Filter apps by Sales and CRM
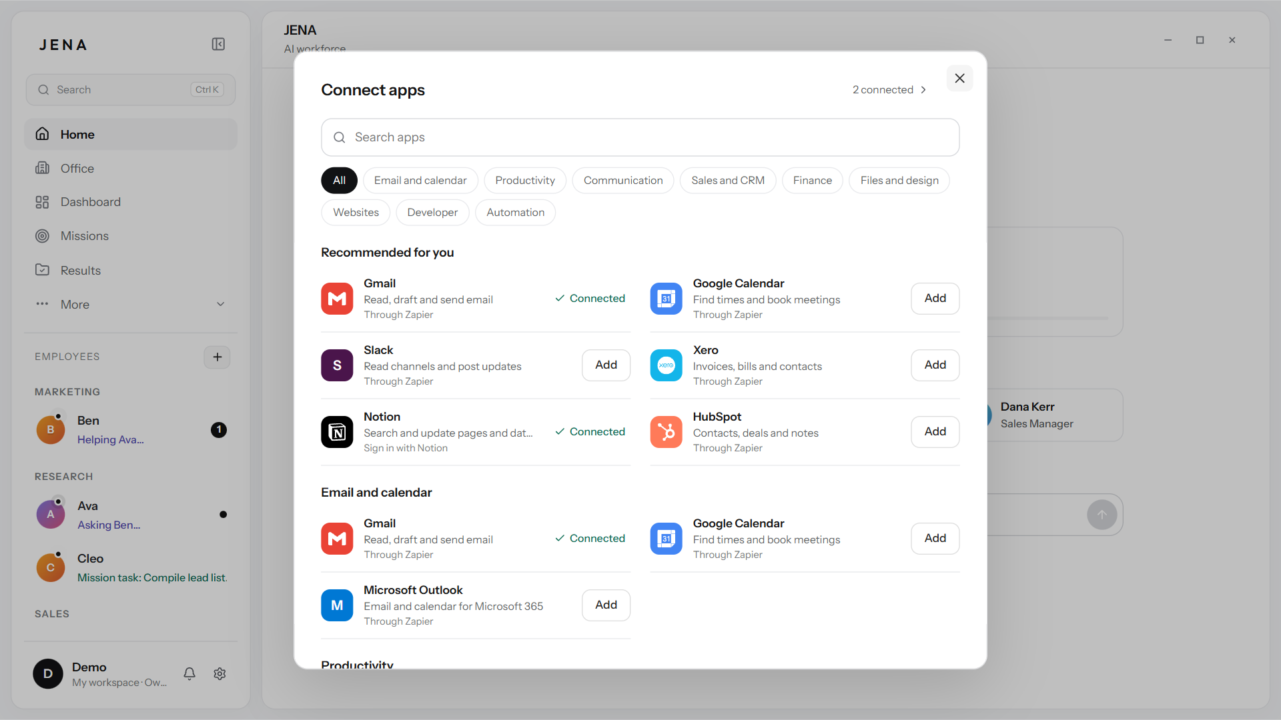 coord(728,180)
